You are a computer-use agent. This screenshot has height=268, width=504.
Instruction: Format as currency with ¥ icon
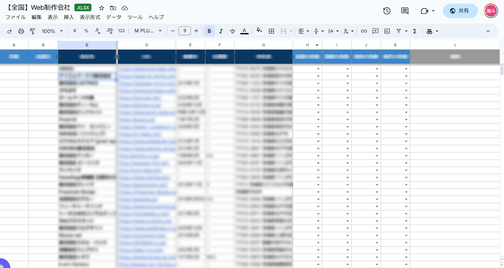pyautogui.click(x=75, y=31)
